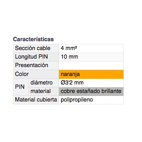Click the 10 mm value cell
The height and width of the screenshot is (142, 142).
click(91, 57)
